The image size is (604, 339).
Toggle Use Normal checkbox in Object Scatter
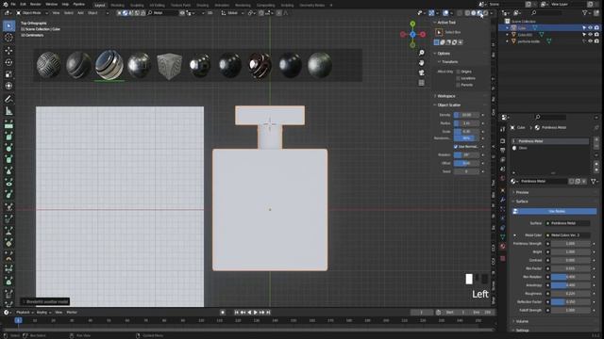(456, 147)
